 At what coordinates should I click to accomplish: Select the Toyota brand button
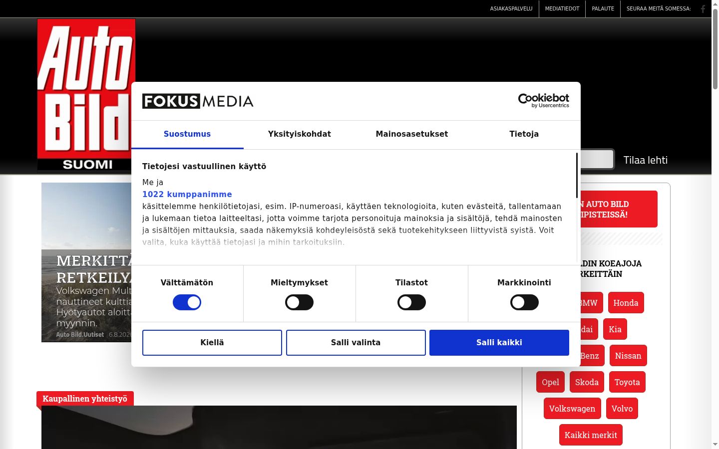click(627, 382)
